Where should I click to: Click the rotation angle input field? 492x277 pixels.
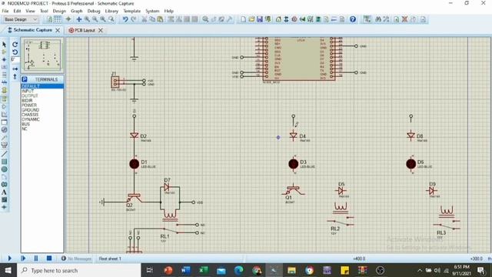[x=15, y=60]
